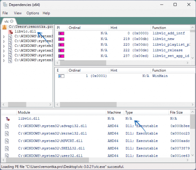Click the magenta import icon beside libvlc_new

61,39
